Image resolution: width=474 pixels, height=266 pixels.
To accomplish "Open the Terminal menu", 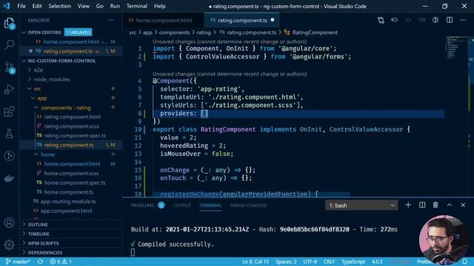I will (x=137, y=6).
